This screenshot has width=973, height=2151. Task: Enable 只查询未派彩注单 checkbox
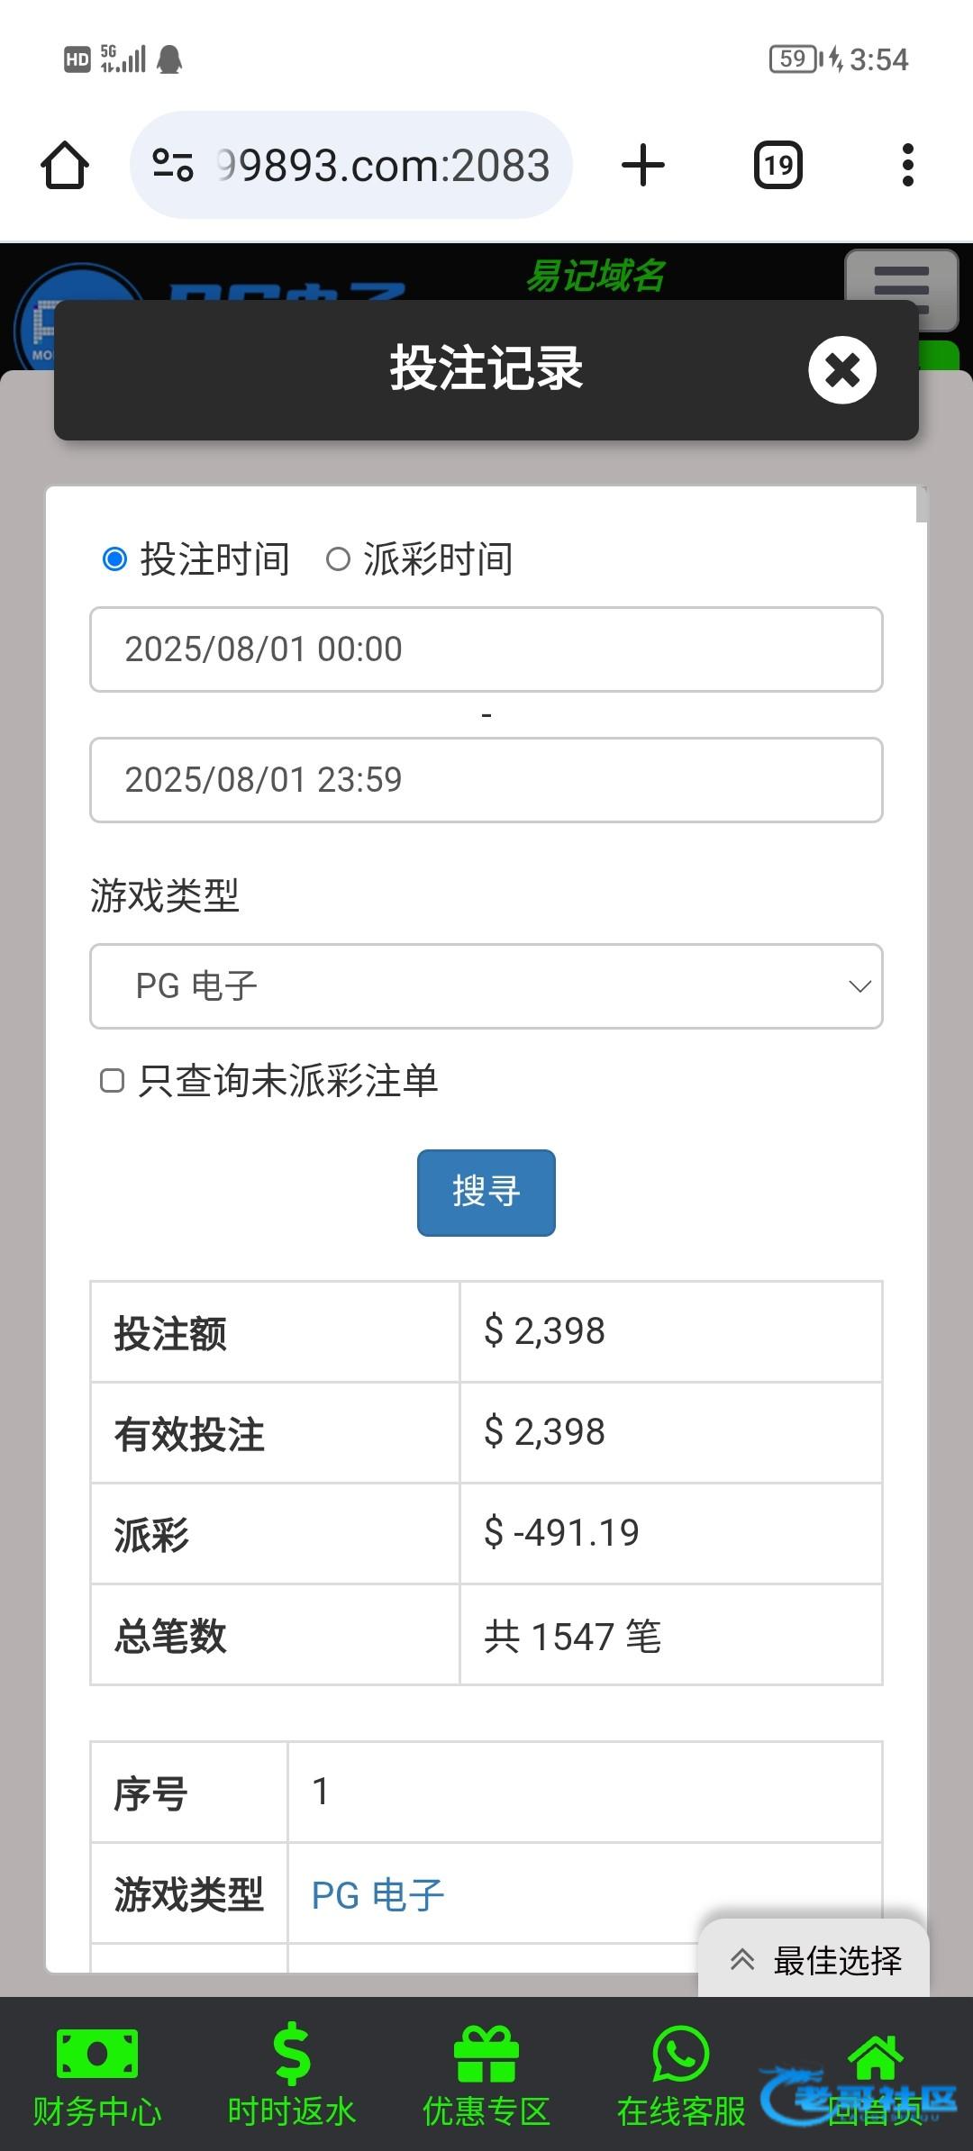(112, 1081)
